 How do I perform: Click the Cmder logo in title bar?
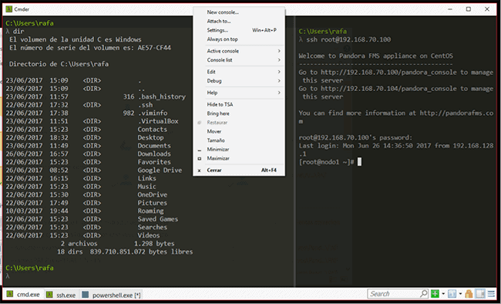click(x=8, y=9)
